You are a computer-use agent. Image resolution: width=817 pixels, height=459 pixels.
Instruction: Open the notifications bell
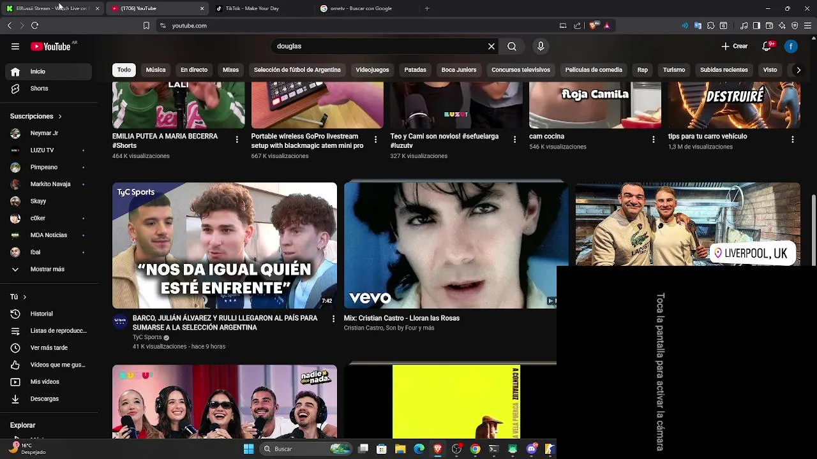tap(767, 47)
